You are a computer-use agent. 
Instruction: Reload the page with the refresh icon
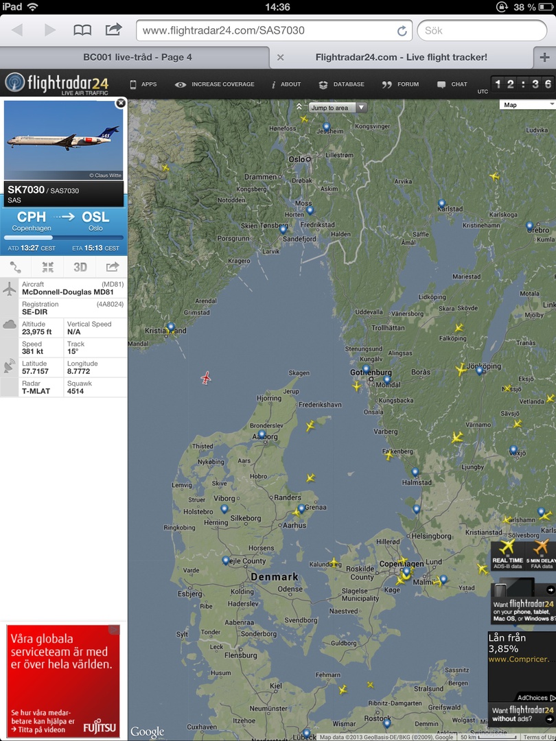402,31
